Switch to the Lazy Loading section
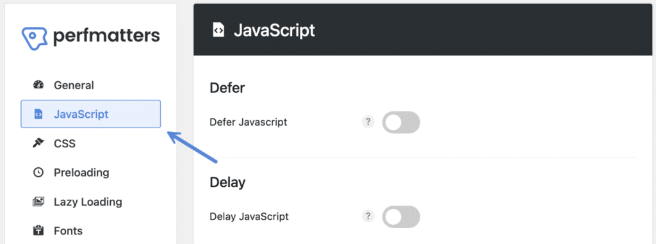Viewport: 656px width, 244px height. click(88, 202)
